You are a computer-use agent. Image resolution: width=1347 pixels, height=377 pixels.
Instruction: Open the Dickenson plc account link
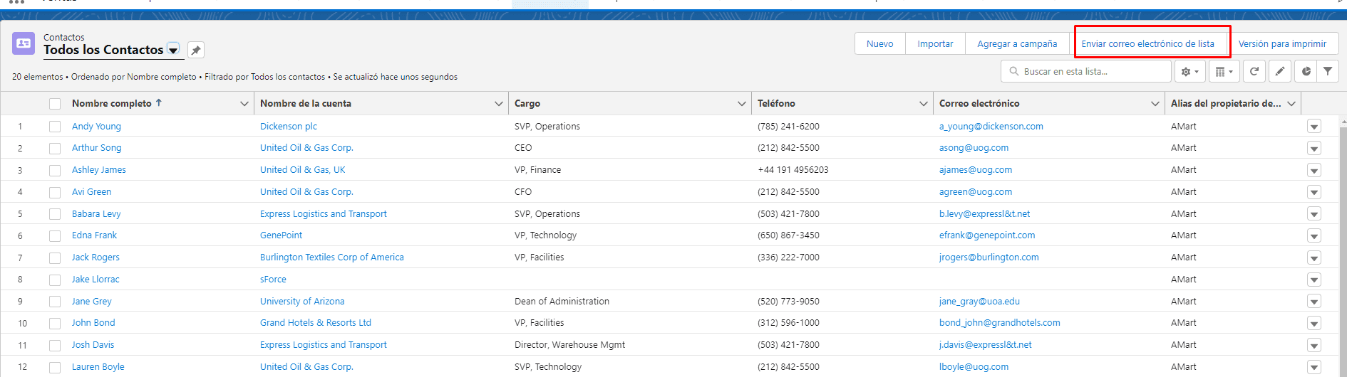[288, 127]
